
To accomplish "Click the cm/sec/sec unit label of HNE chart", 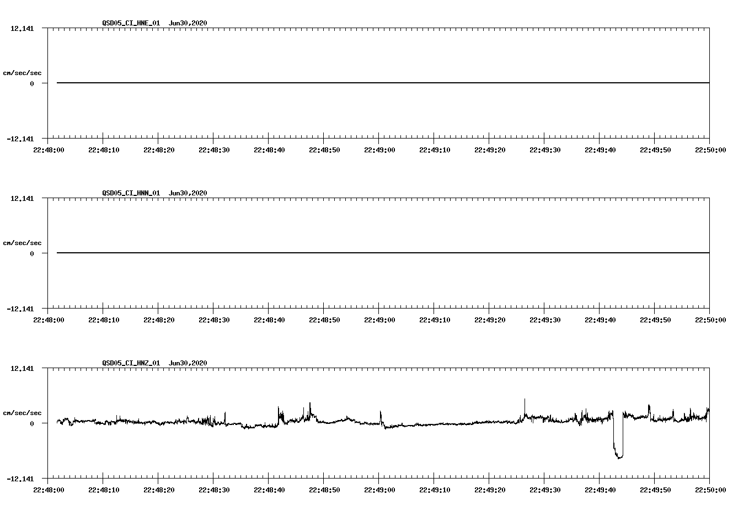I will [x=22, y=73].
